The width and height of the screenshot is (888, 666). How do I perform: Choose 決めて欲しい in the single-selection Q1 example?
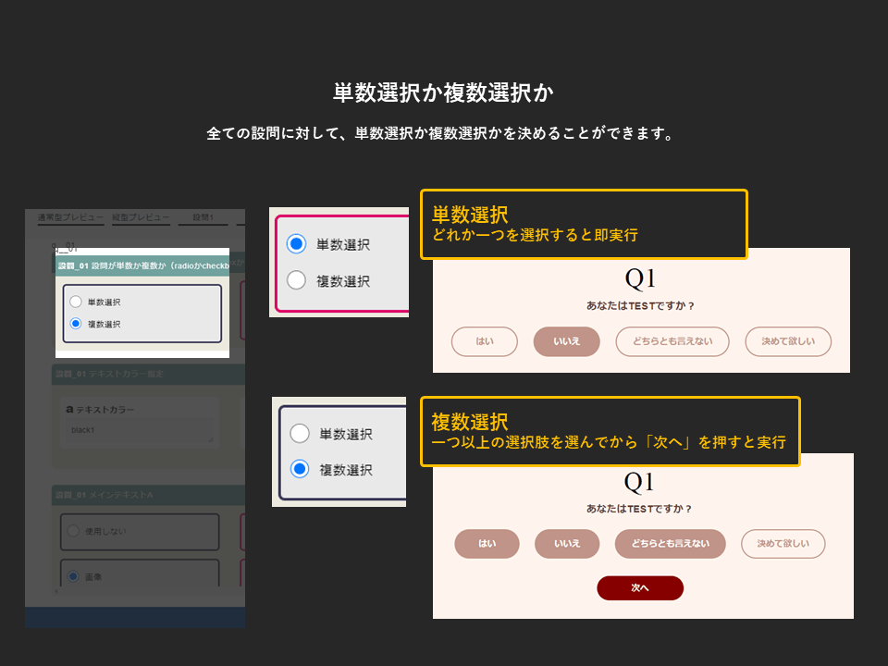pos(788,341)
